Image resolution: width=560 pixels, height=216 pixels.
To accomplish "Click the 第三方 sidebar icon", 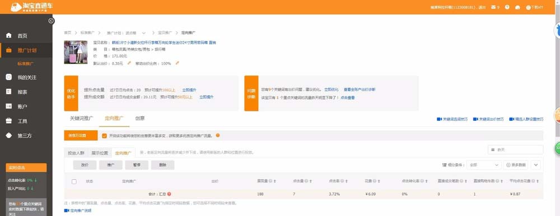I will tap(8, 135).
